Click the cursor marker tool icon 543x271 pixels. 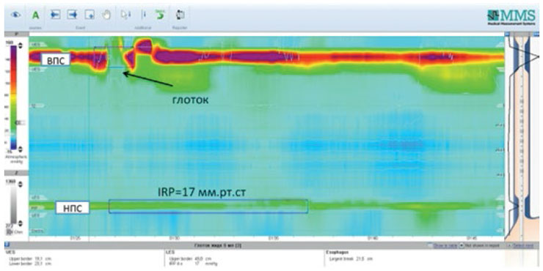point(125,15)
